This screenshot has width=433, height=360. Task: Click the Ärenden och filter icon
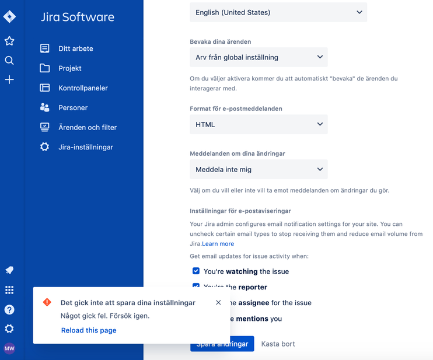tap(45, 127)
